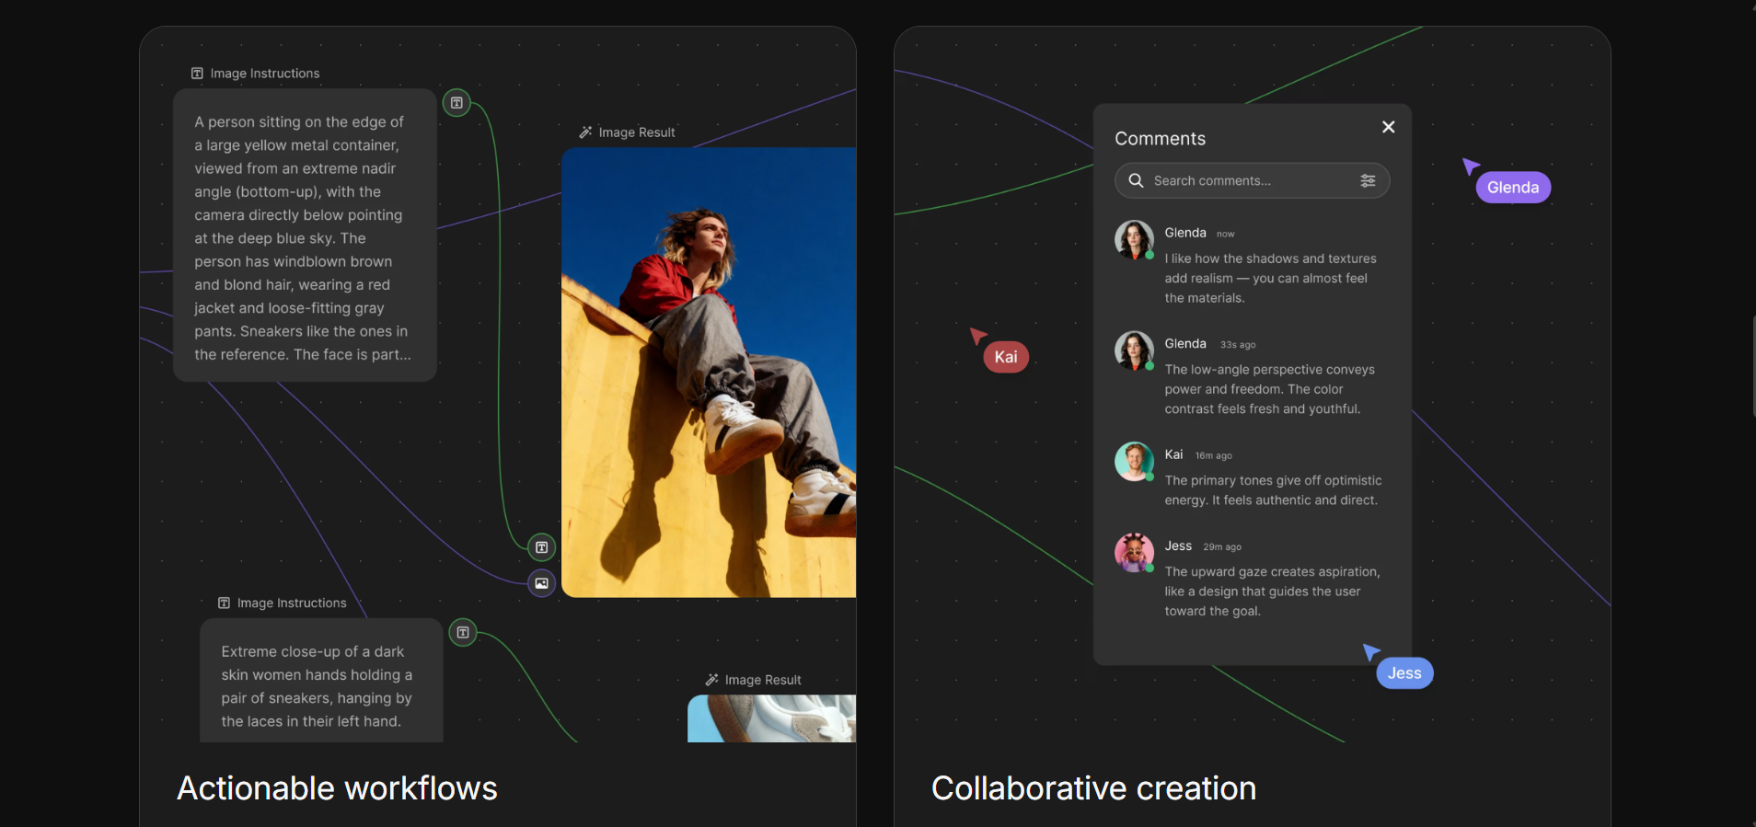This screenshot has width=1756, height=827.
Task: Open the generated photo of person on yellow container
Action: pos(709,373)
